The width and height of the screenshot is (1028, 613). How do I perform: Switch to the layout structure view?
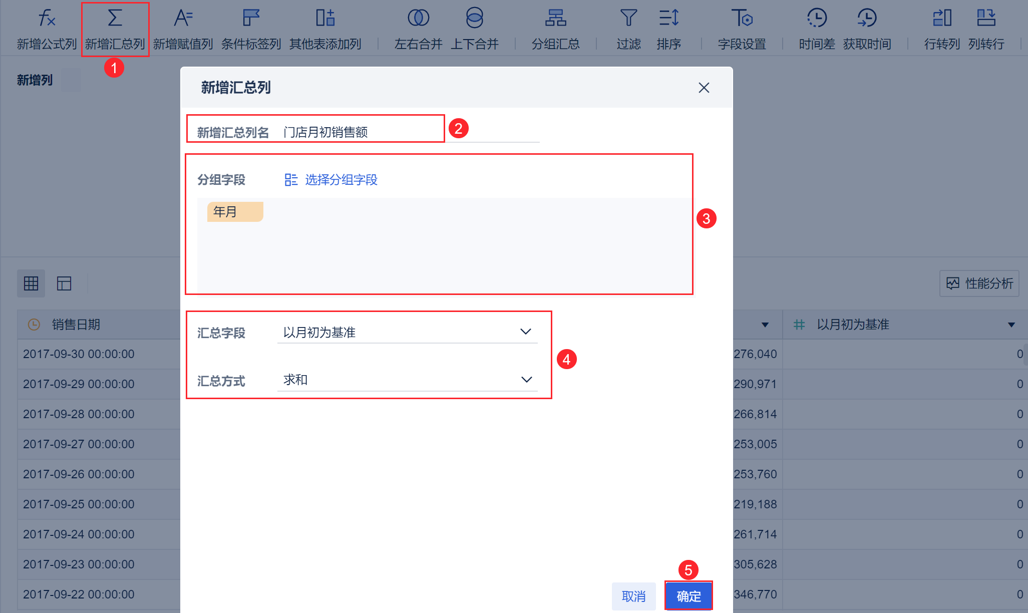(64, 283)
